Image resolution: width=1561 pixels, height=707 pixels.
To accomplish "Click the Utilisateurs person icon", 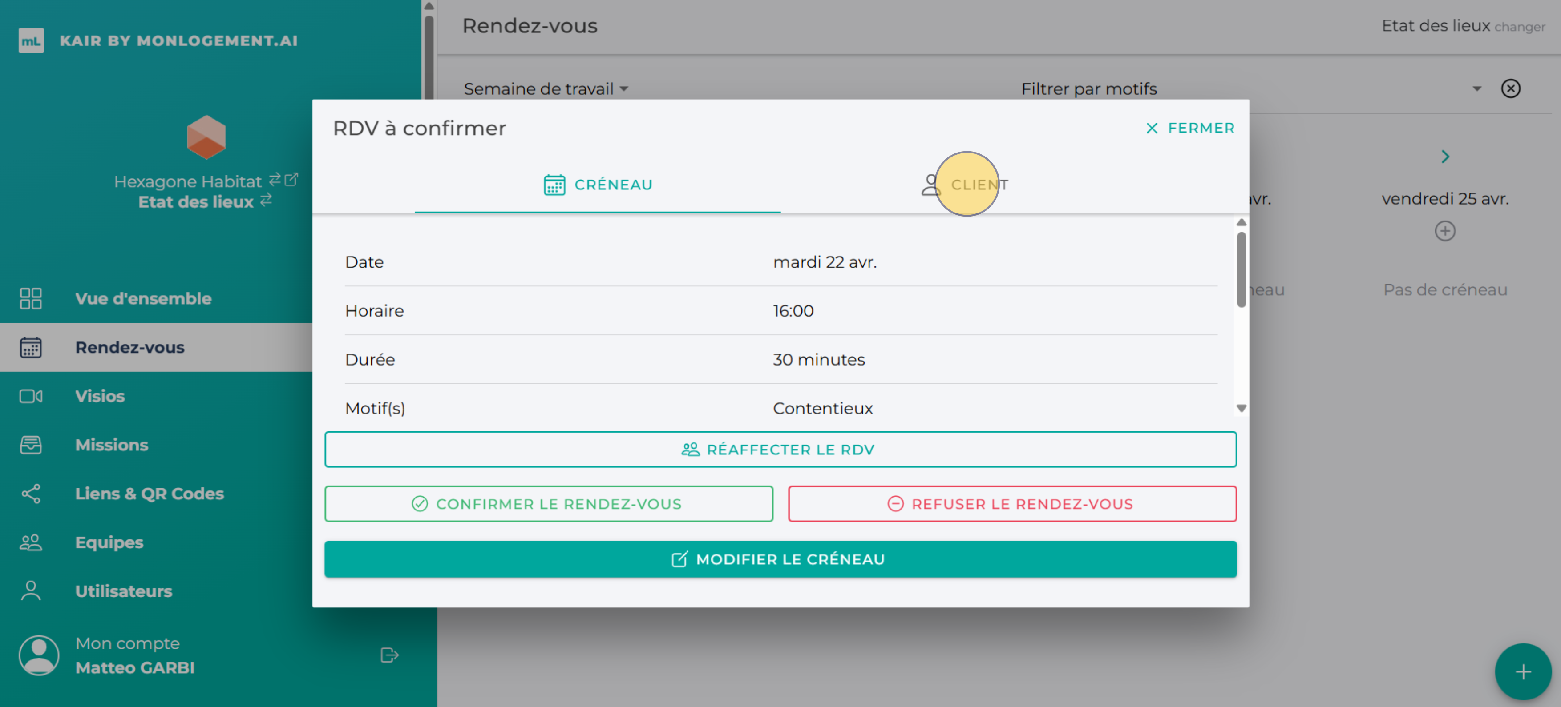I will click(30, 591).
